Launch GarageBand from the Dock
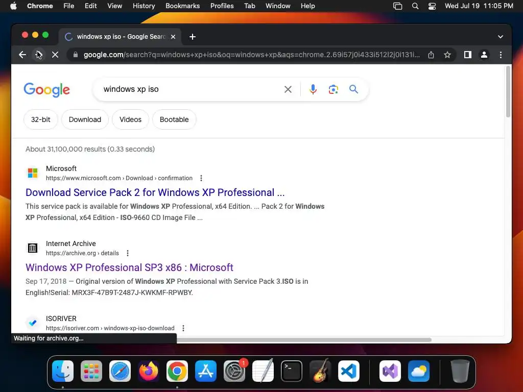 [x=320, y=371]
